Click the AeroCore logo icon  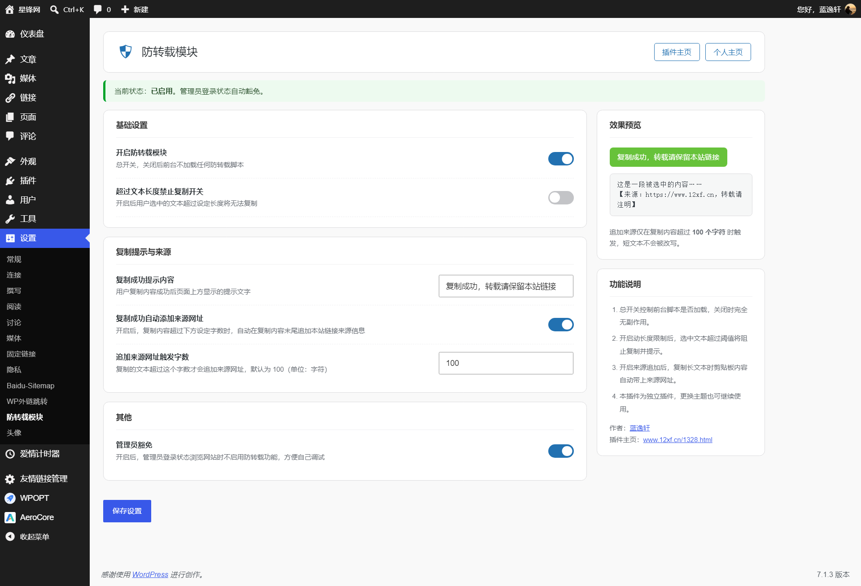click(10, 517)
